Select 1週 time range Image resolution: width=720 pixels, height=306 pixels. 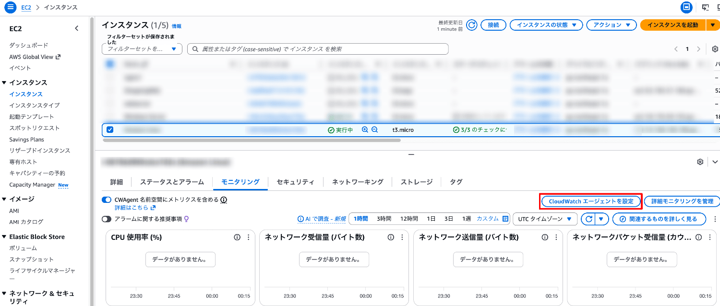coord(467,219)
